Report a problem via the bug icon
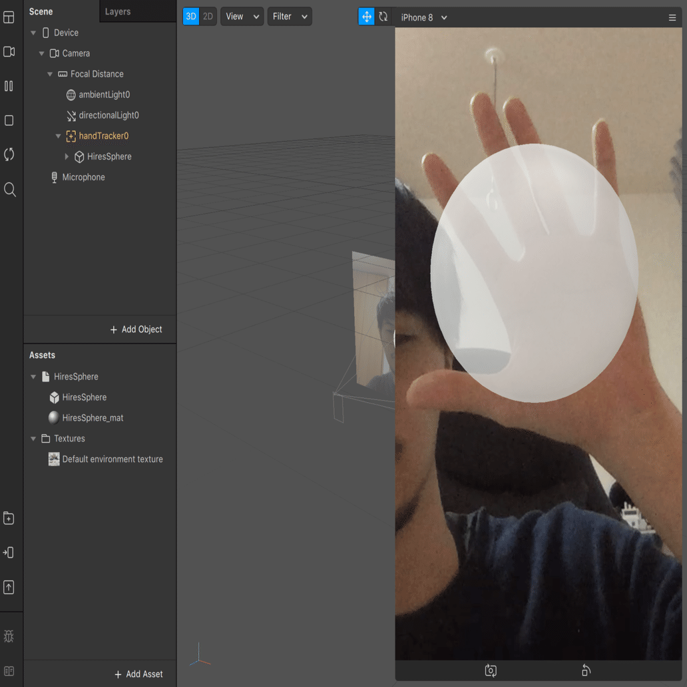 click(x=9, y=636)
